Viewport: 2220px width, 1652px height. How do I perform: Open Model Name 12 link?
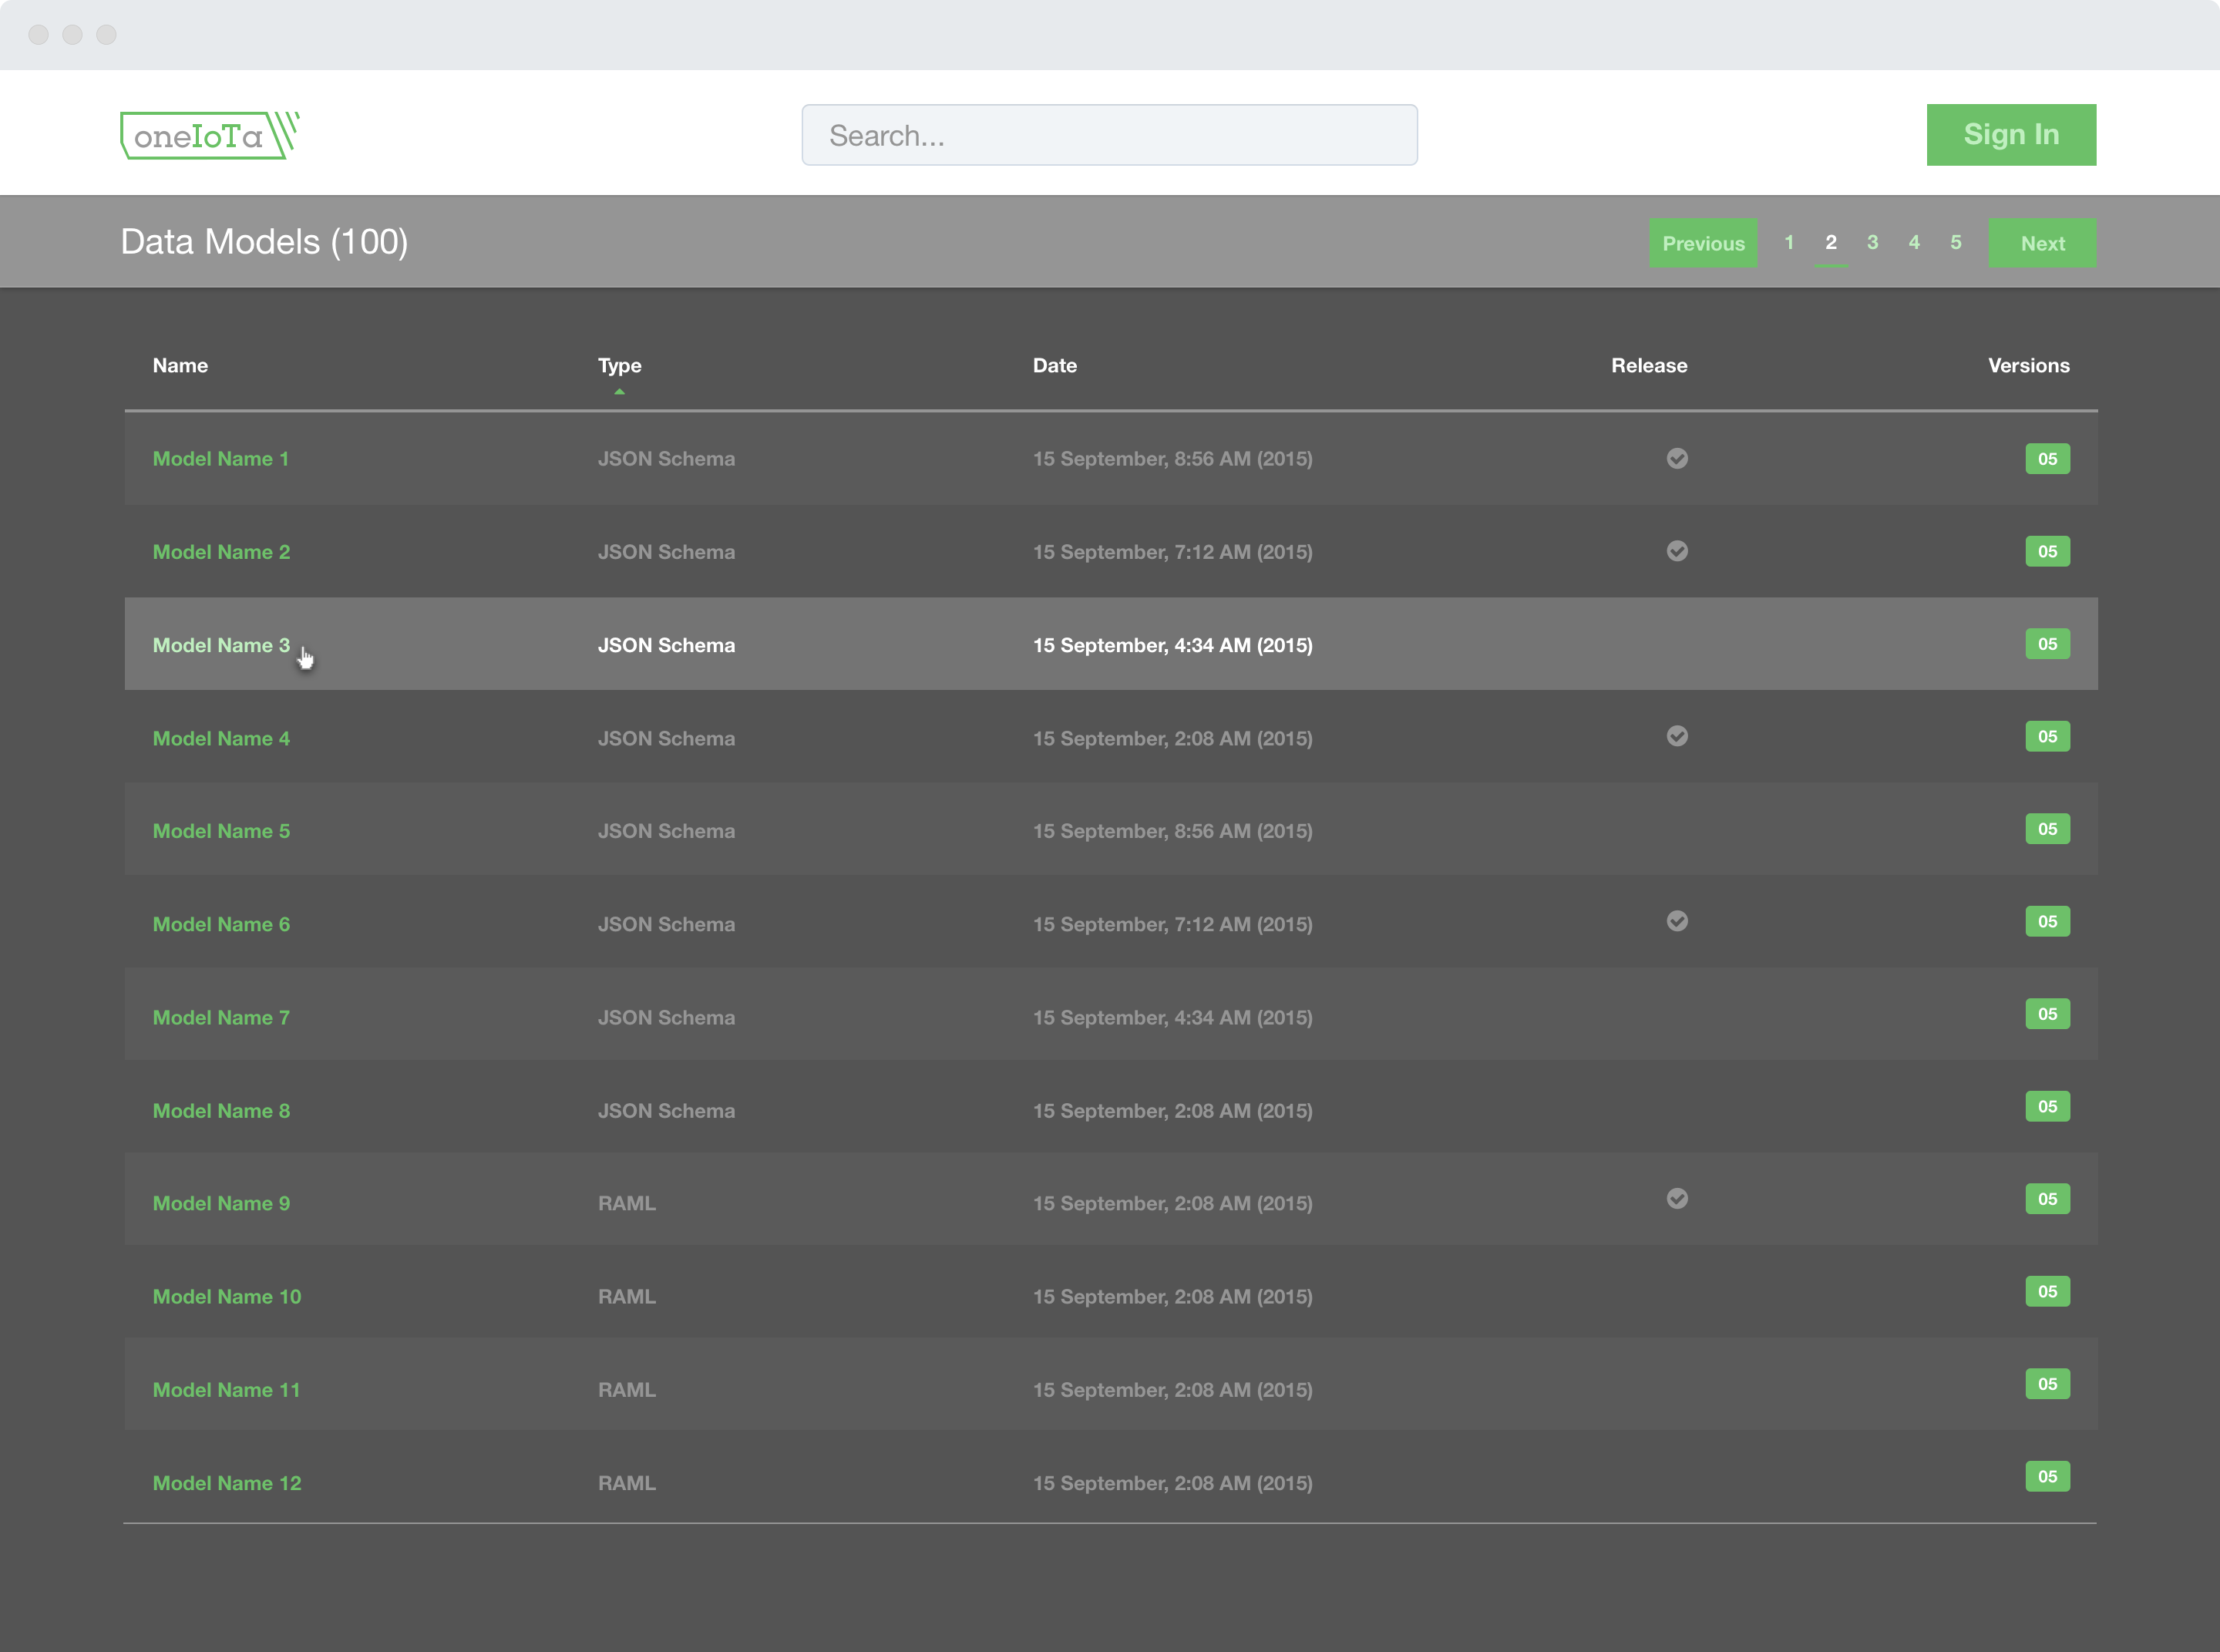point(227,1482)
